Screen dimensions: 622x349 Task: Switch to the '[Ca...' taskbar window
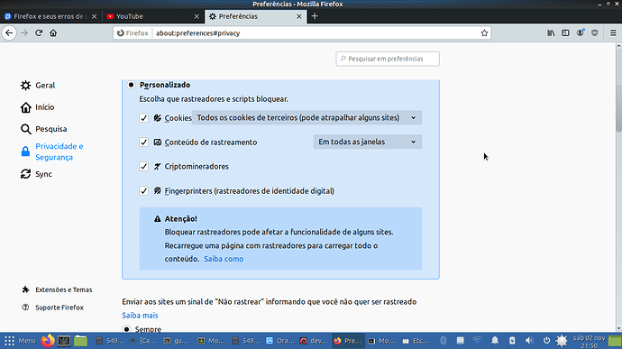[x=143, y=341]
